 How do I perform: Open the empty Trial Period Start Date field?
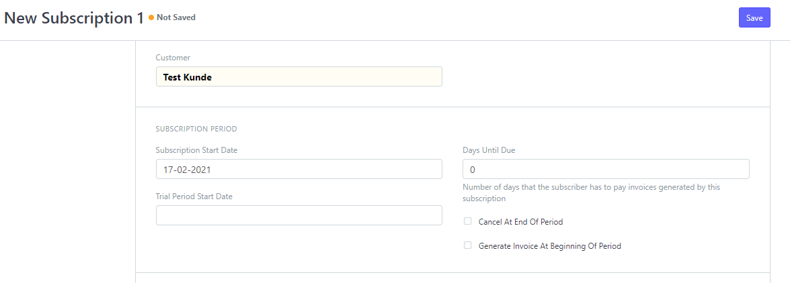[299, 215]
